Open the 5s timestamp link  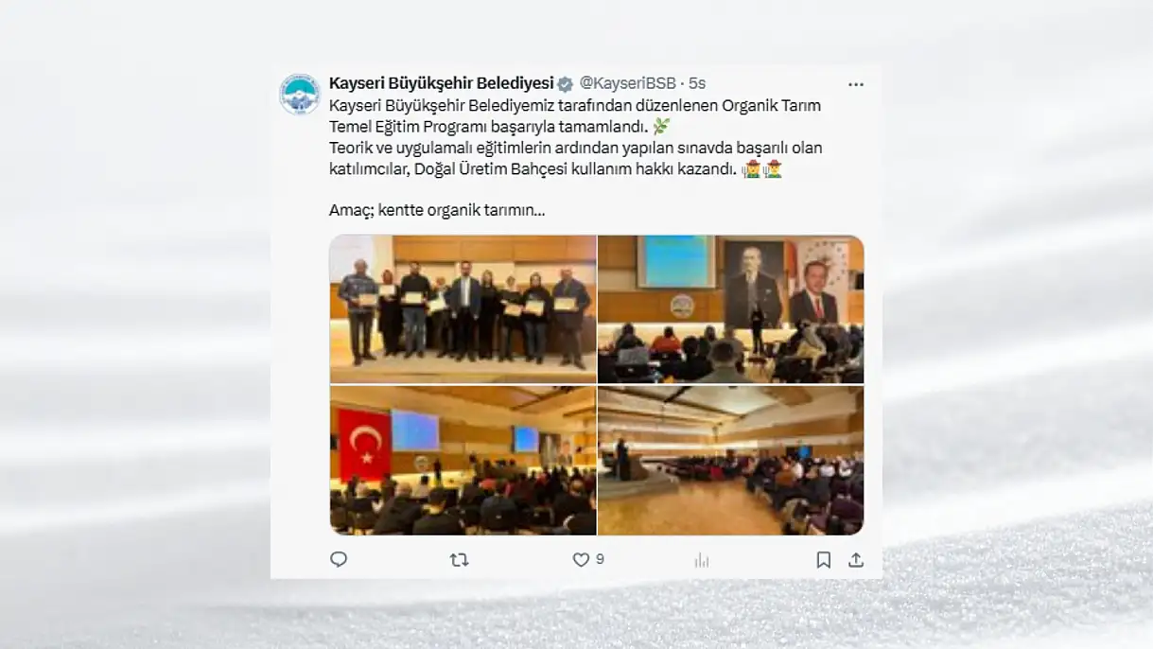(x=697, y=83)
